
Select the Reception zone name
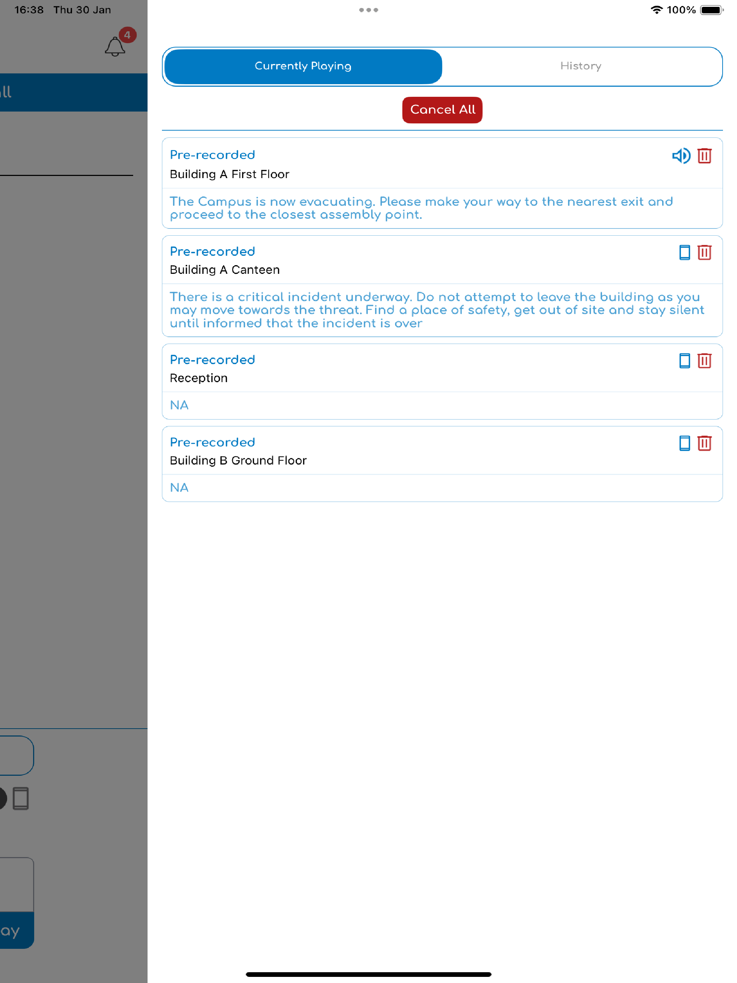pos(199,378)
